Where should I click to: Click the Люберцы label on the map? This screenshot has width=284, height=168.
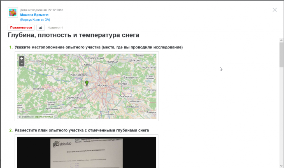coord(126,97)
